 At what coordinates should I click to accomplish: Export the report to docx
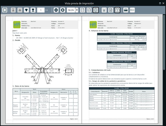click(132, 10)
